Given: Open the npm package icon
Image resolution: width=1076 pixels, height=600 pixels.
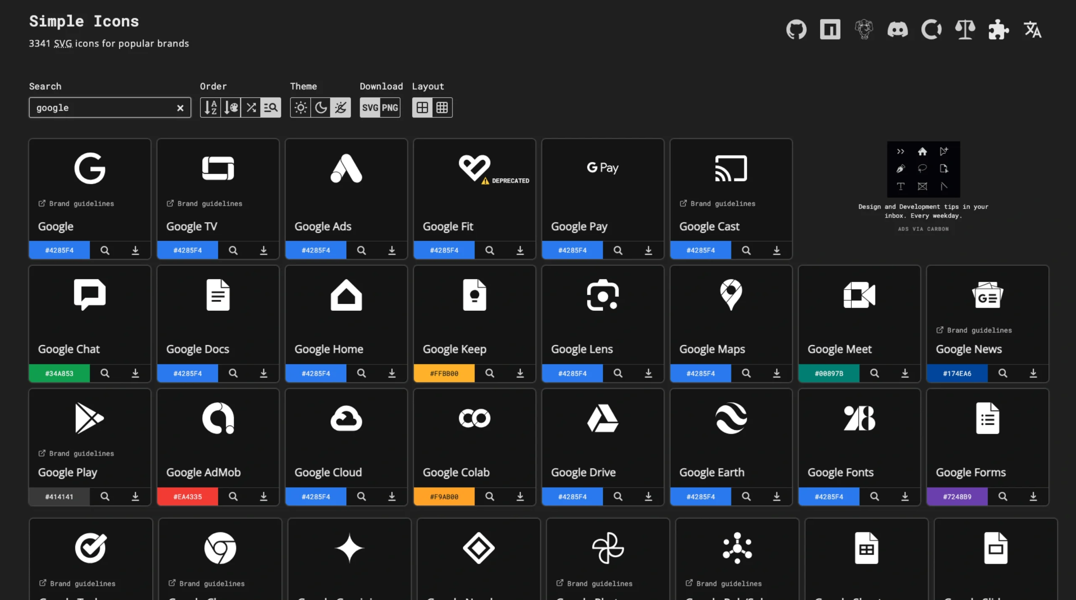Looking at the screenshot, I should (830, 29).
